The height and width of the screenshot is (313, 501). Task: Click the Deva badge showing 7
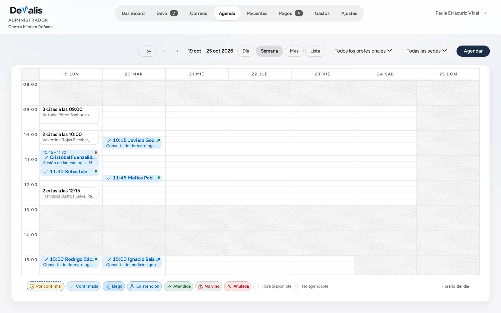pos(174,13)
